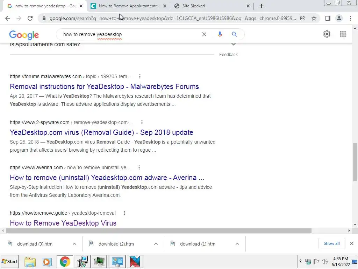Image resolution: width=358 pixels, height=269 pixels.
Task: Show hidden system tray icons
Action: (x=300, y=261)
